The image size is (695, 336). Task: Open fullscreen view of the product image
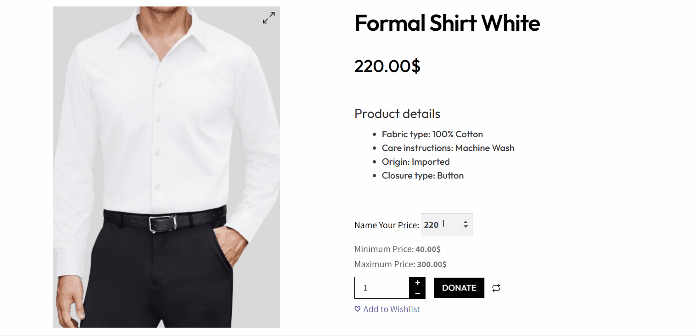(x=269, y=18)
